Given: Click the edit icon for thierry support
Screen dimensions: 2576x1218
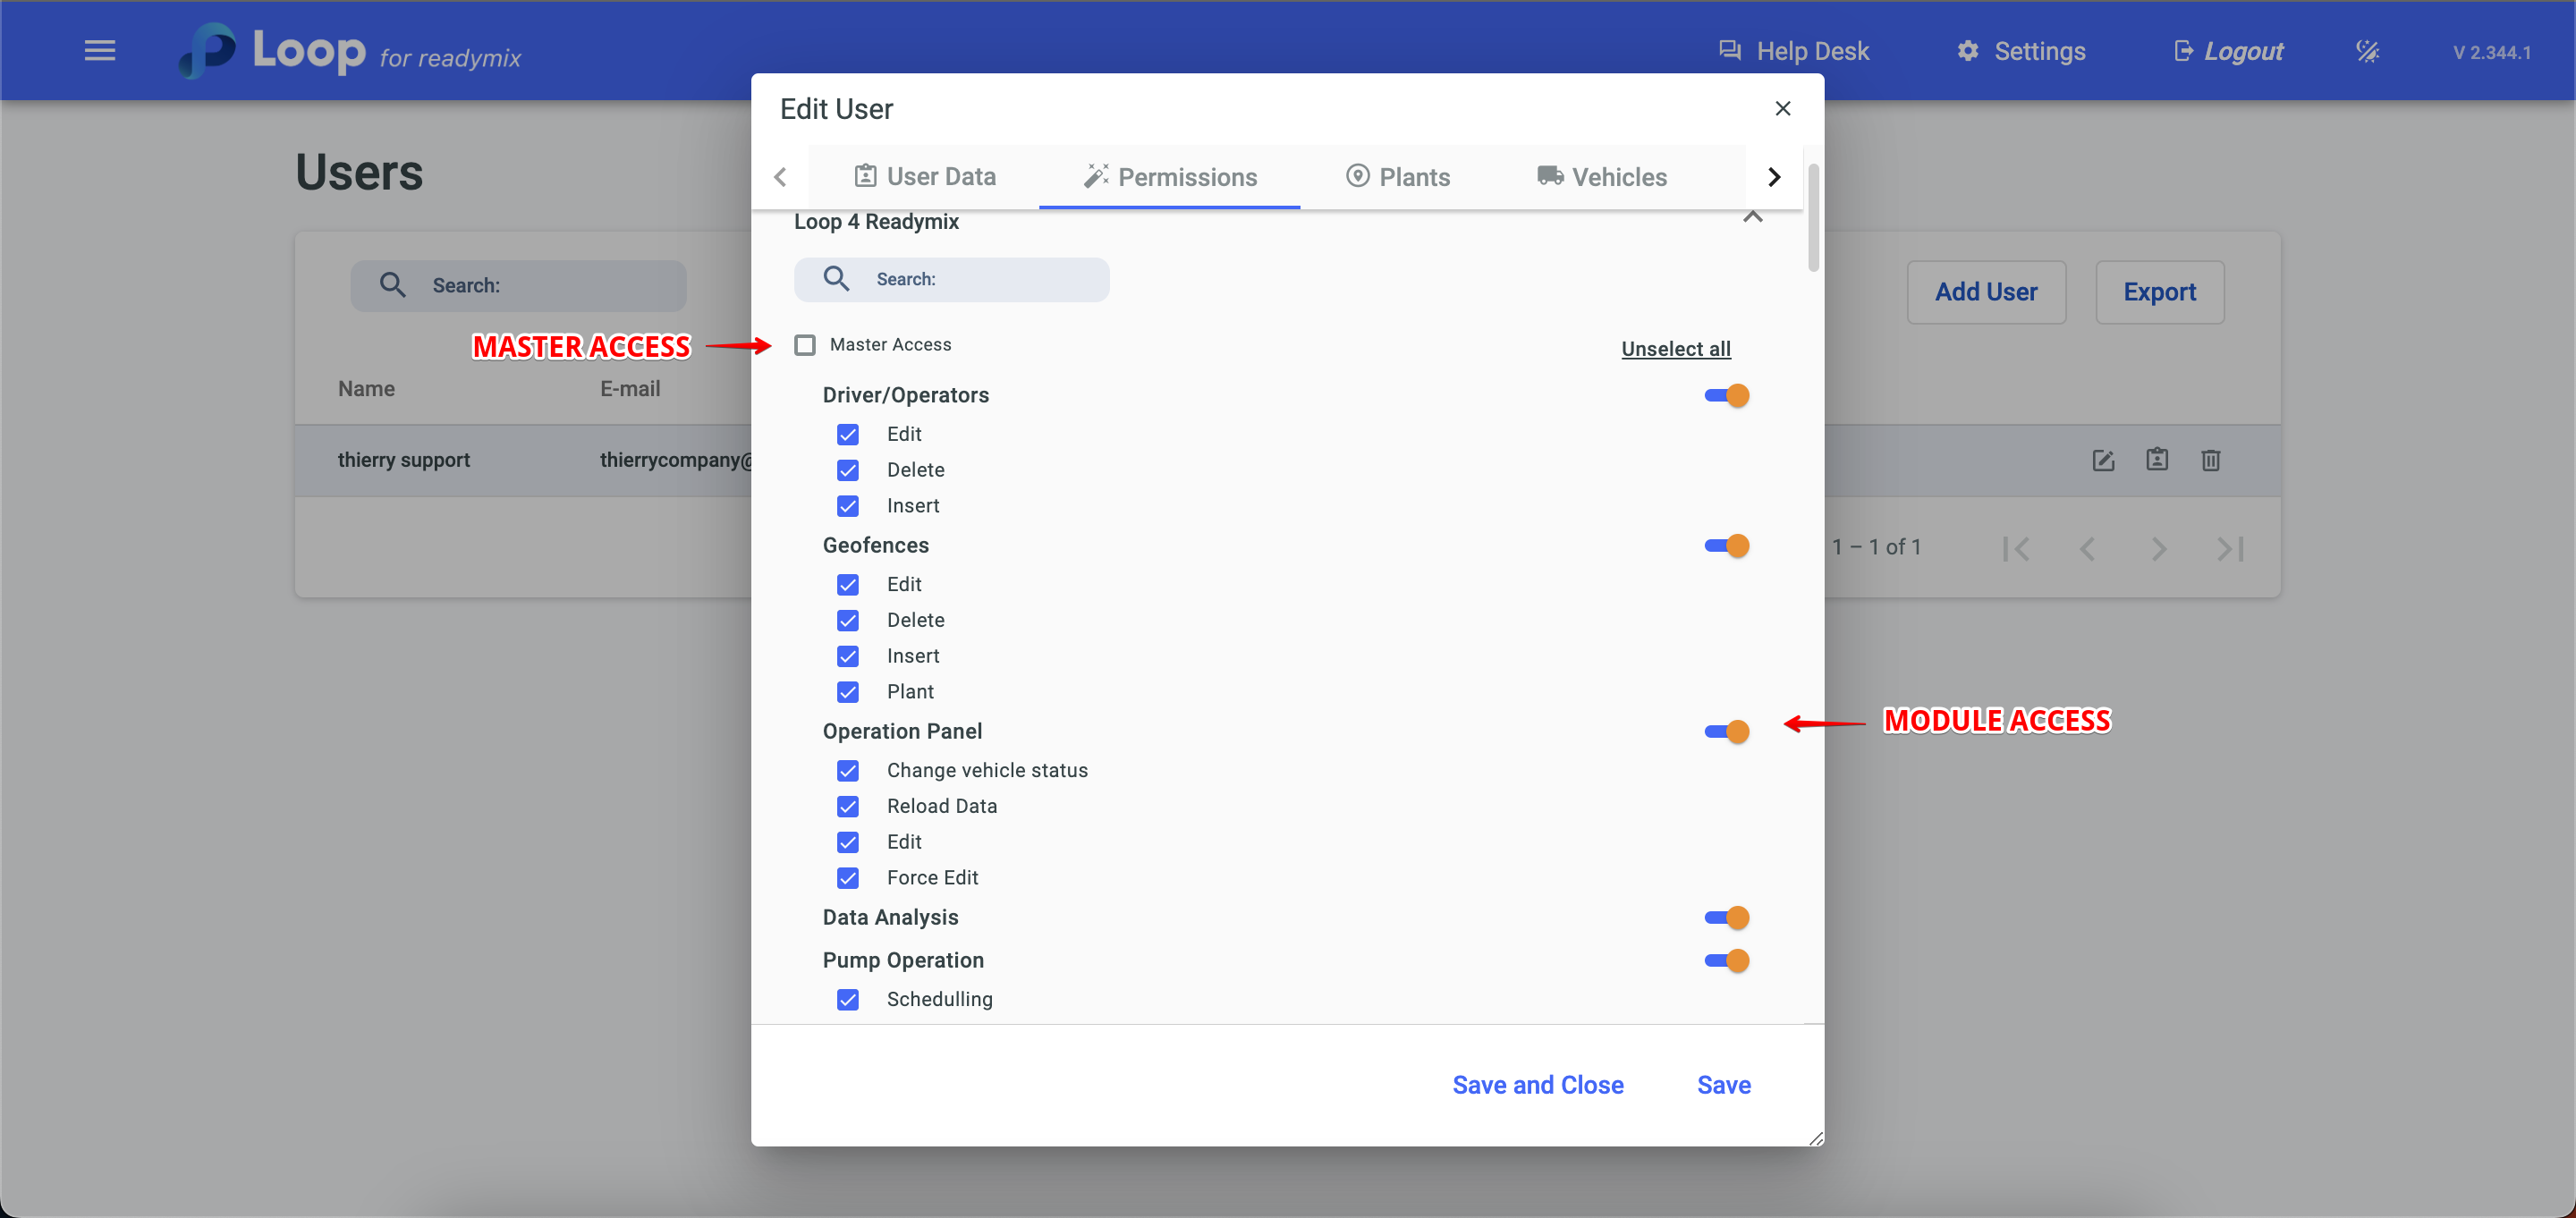Looking at the screenshot, I should click(2102, 460).
